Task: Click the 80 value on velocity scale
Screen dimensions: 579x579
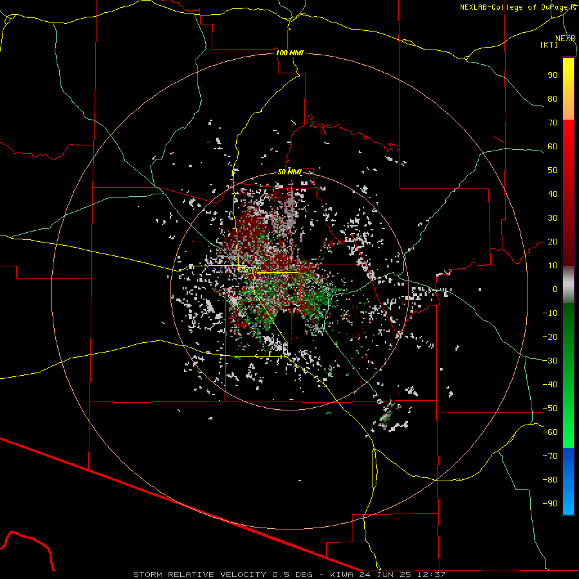Action: pyautogui.click(x=553, y=98)
